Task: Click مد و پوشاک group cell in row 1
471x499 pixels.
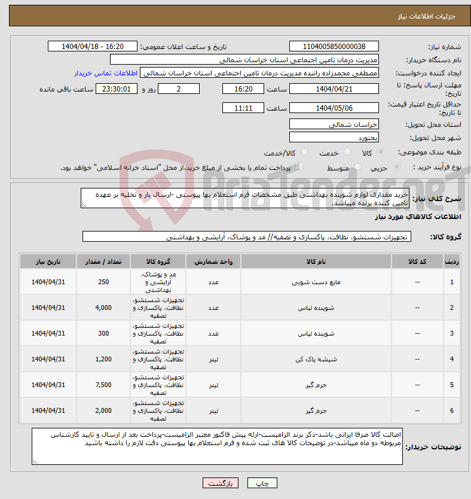Action: (x=158, y=282)
